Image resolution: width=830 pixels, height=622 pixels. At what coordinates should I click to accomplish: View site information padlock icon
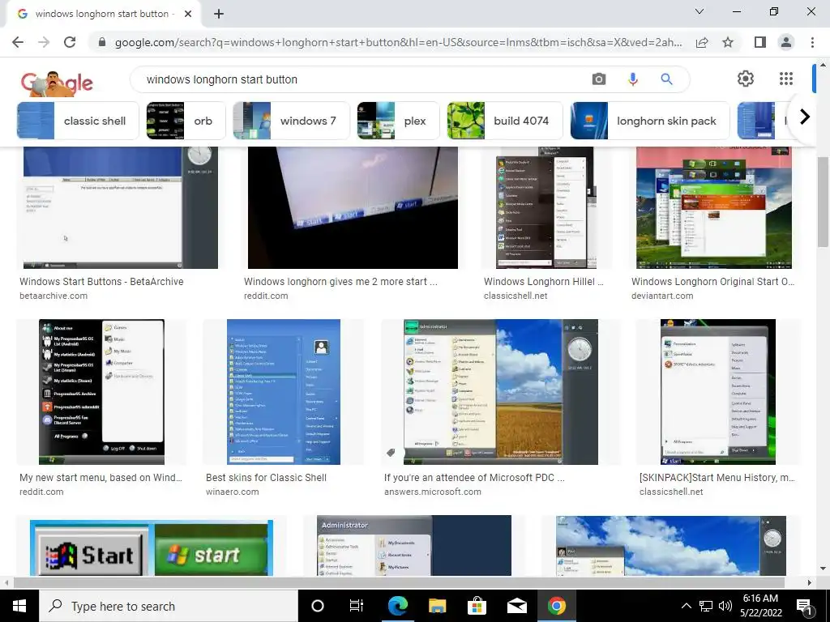[102, 42]
